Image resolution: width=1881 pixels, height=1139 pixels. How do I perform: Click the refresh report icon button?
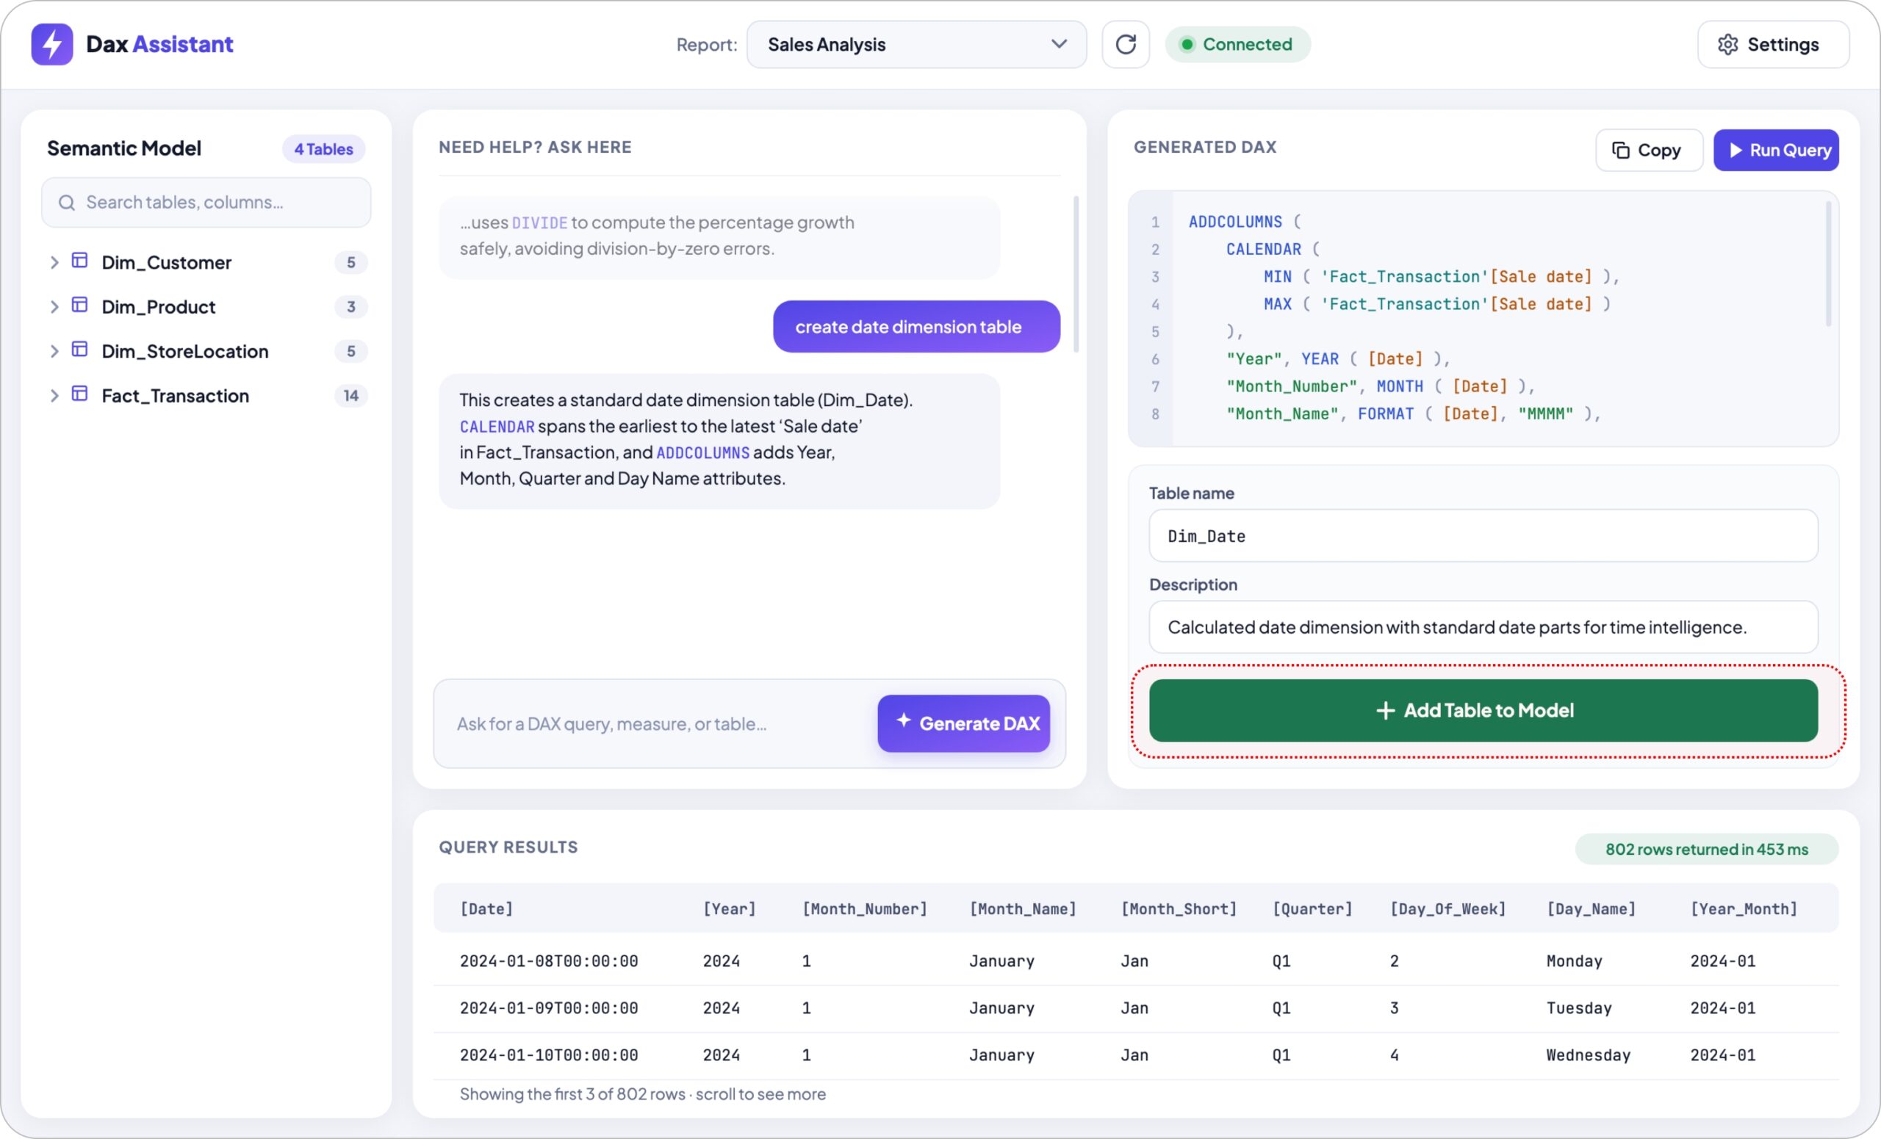[x=1125, y=44]
